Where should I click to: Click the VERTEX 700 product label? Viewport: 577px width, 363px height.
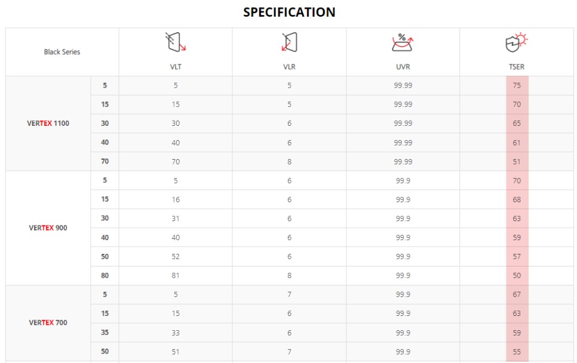click(x=48, y=322)
